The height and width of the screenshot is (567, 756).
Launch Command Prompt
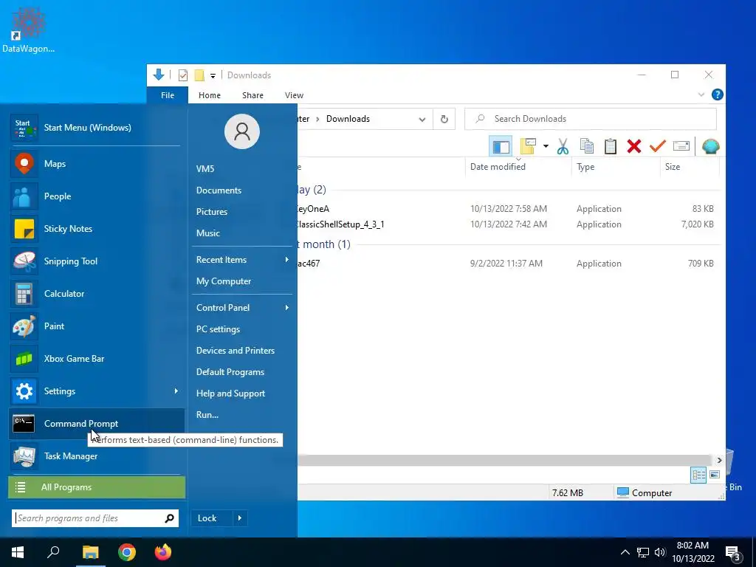[x=97, y=423]
